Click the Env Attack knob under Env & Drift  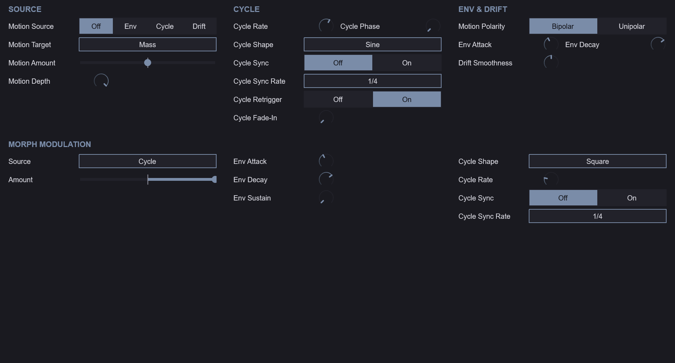[551, 44]
